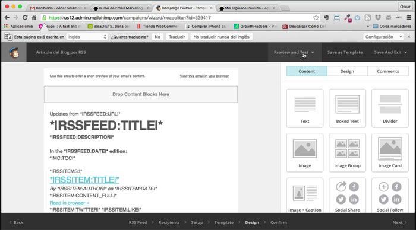
Task: Select the preheader short preview text
Action: (97, 76)
